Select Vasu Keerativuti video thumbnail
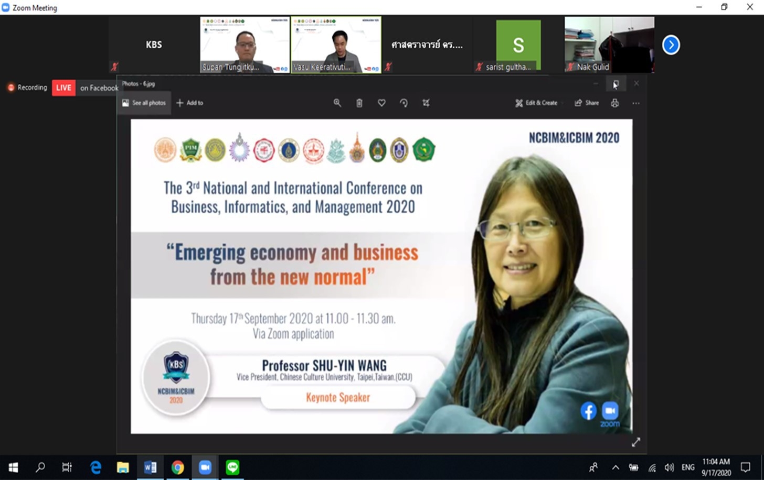 tap(336, 45)
